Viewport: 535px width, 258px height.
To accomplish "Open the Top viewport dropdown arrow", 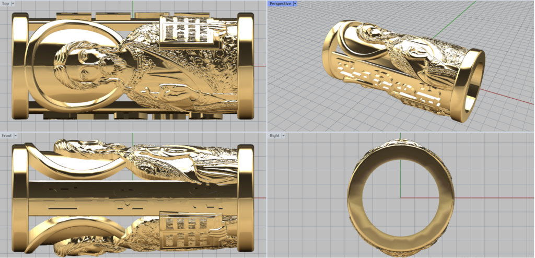I will [x=13, y=3].
